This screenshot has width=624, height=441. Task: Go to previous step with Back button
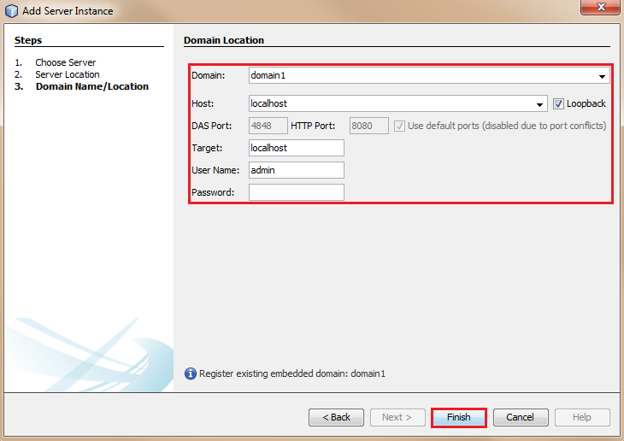[336, 417]
